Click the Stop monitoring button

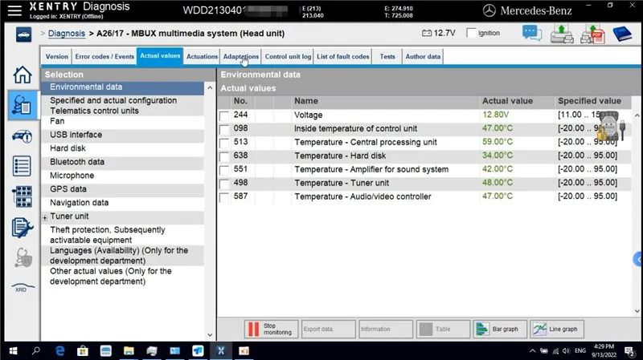pyautogui.click(x=271, y=329)
